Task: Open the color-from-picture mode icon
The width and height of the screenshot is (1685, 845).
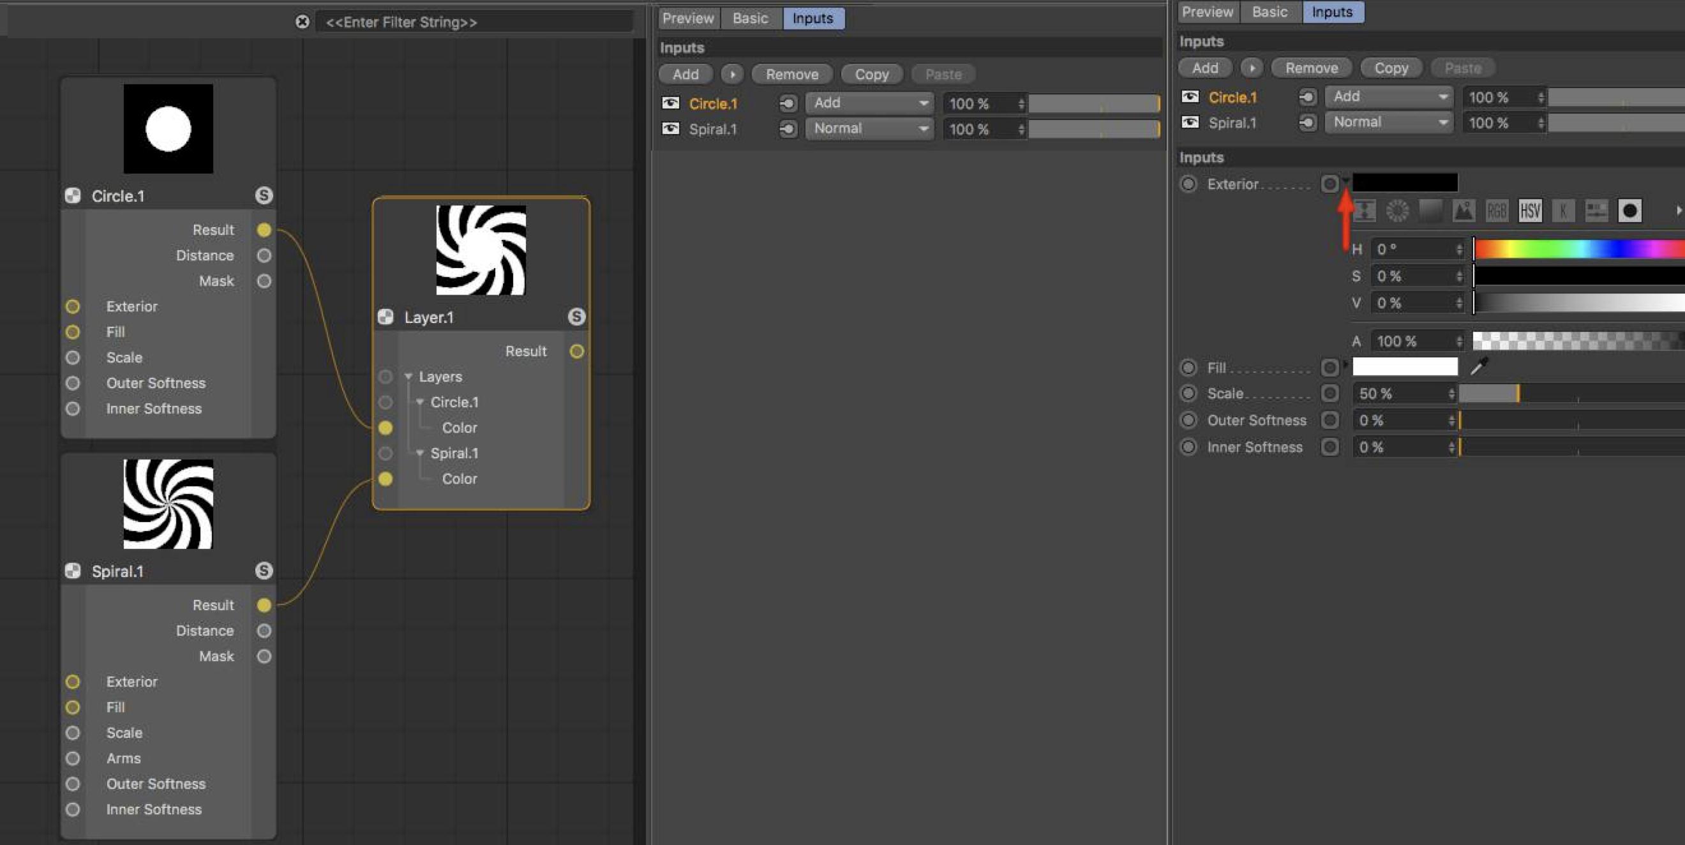Action: point(1464,211)
